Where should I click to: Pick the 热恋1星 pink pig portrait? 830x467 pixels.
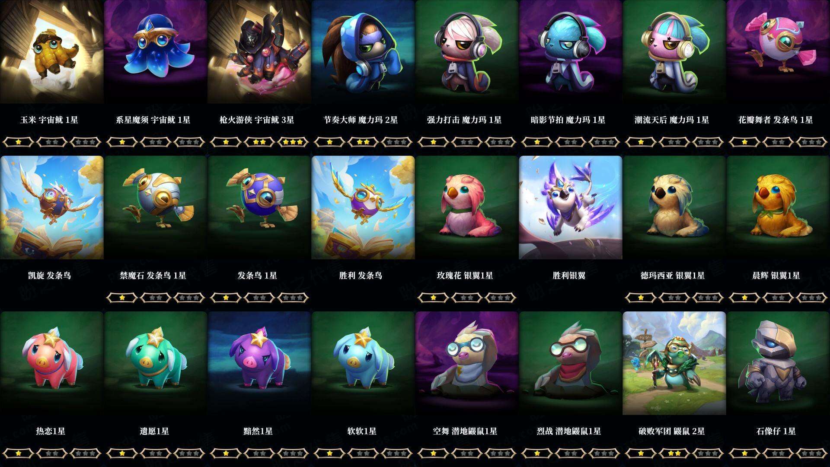(52, 363)
